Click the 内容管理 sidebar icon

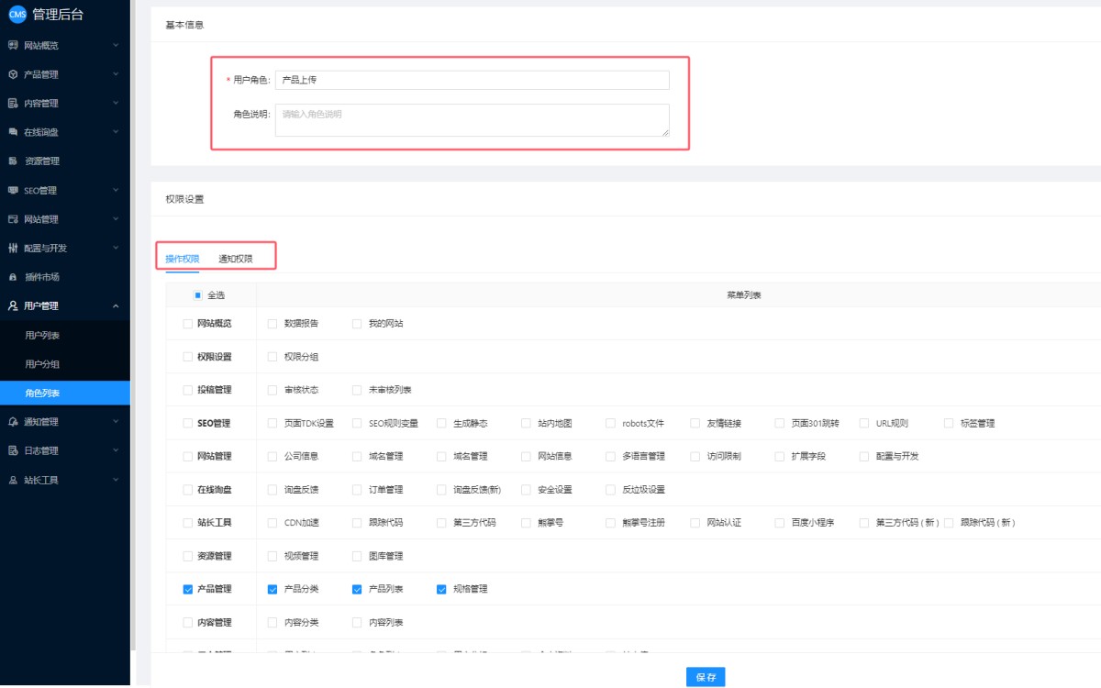(x=13, y=104)
